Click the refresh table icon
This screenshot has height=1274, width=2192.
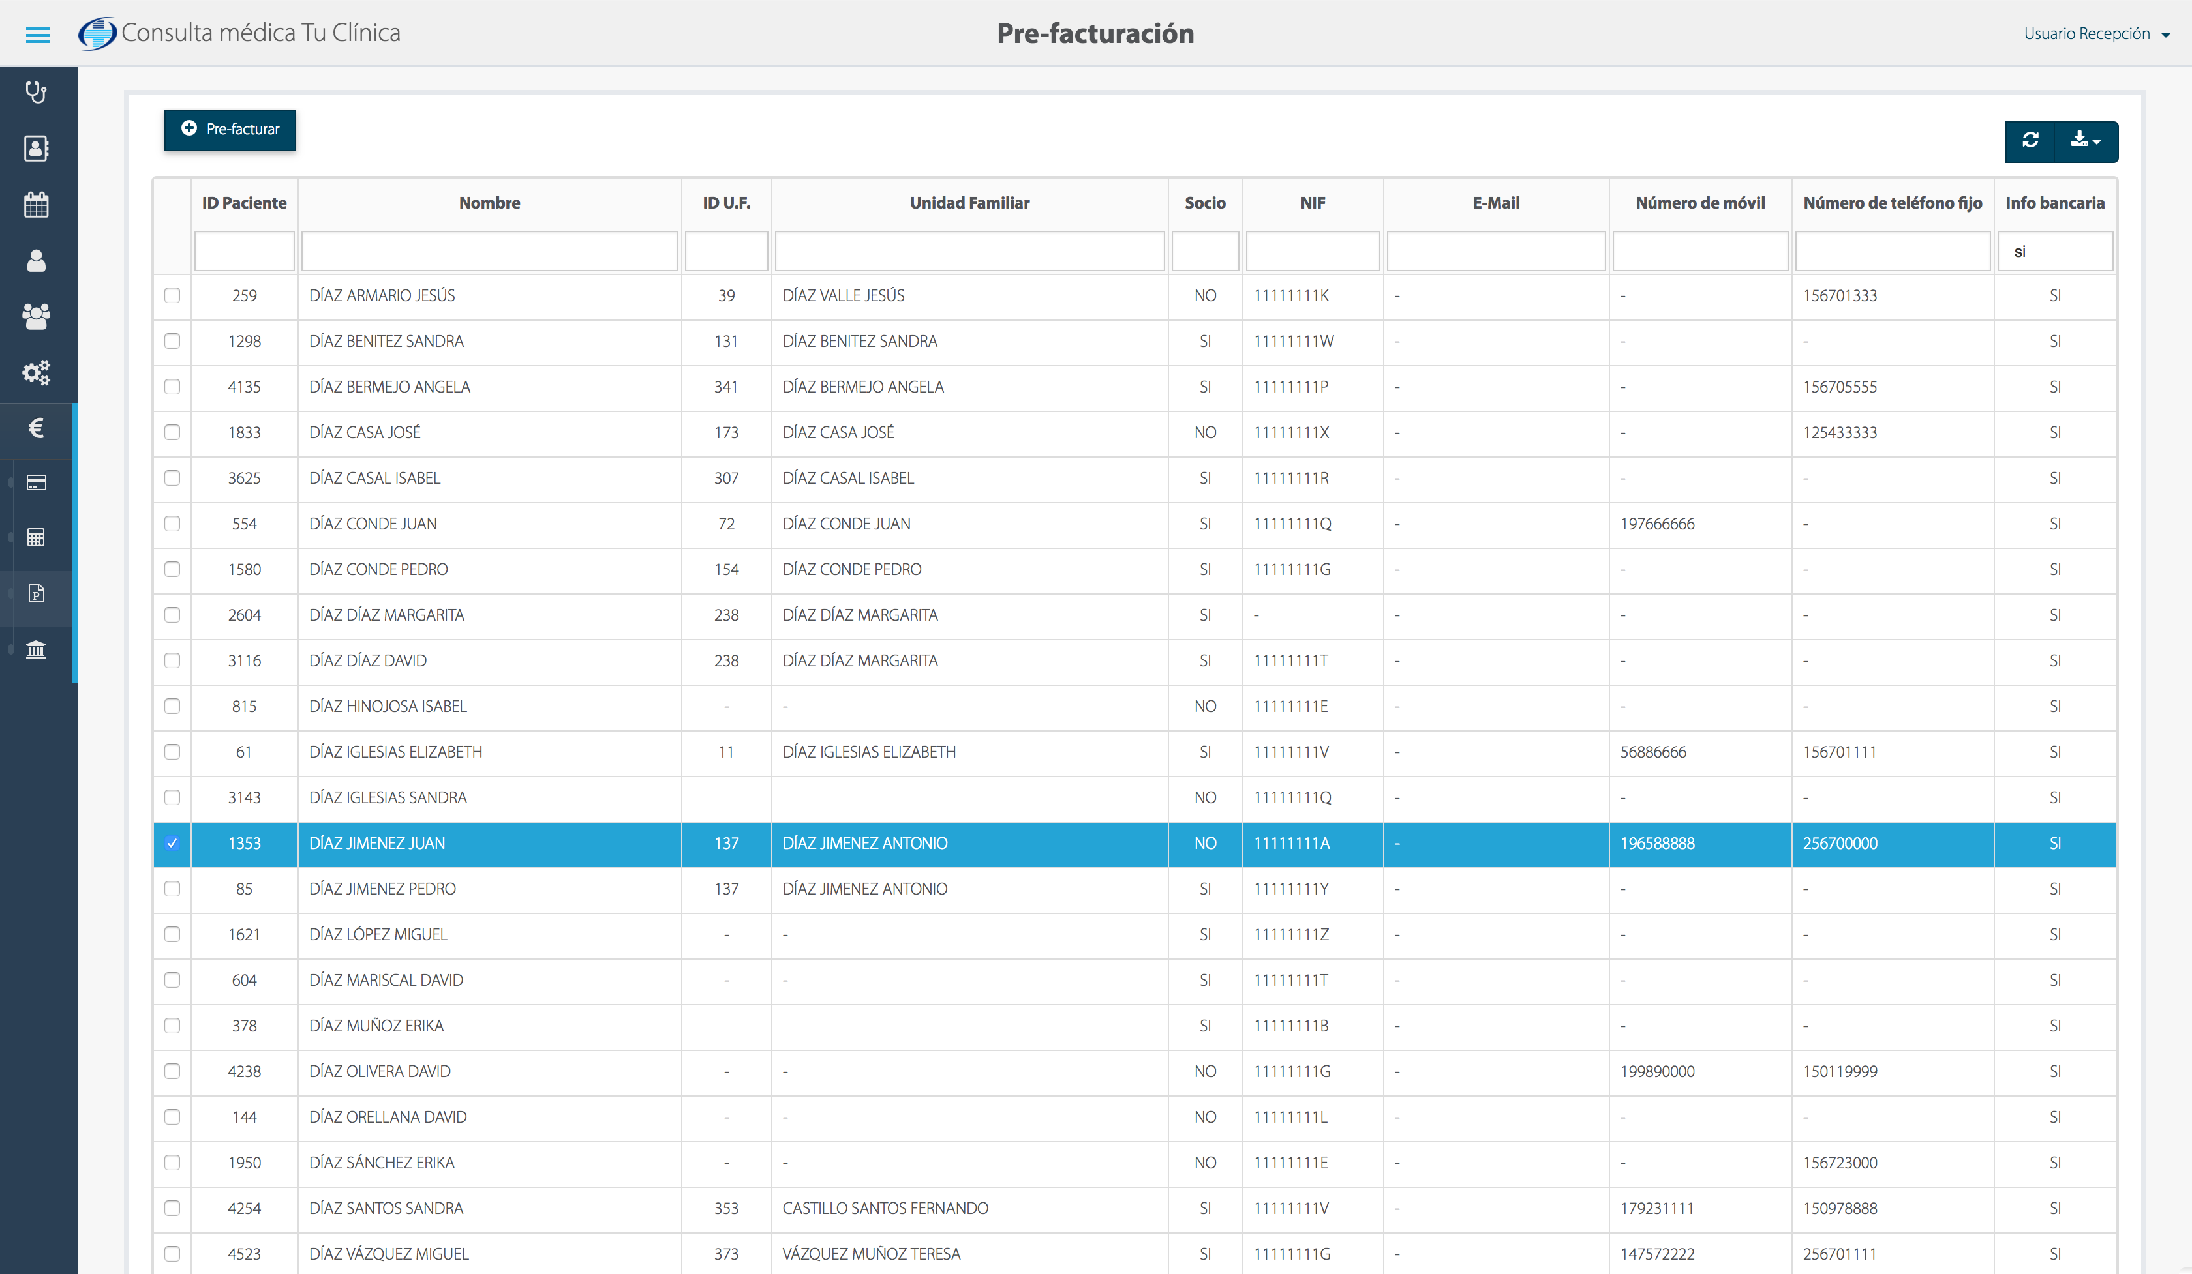pos(2030,141)
